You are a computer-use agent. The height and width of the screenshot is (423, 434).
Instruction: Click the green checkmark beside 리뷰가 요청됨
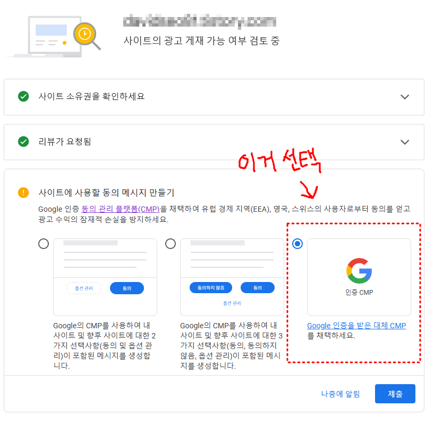(23, 142)
